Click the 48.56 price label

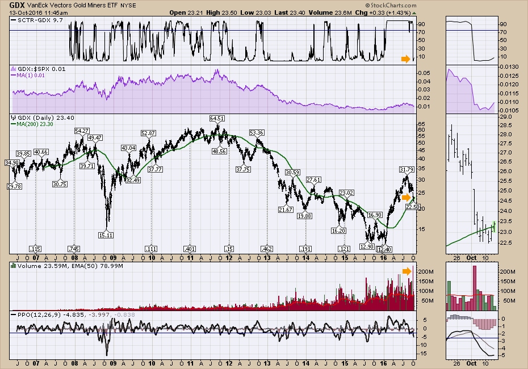tap(219, 152)
